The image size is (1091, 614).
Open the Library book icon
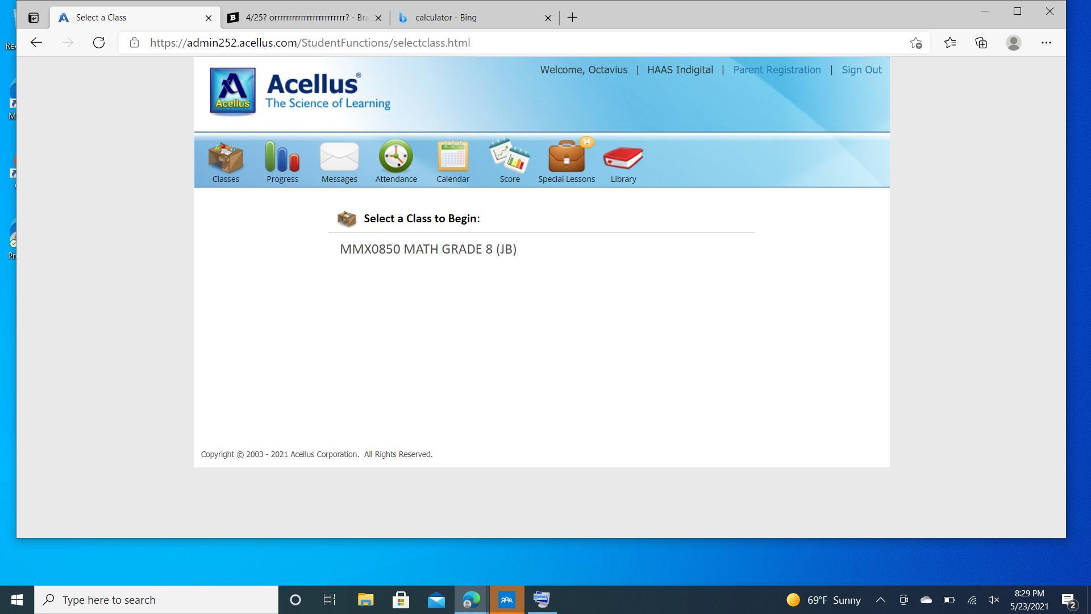coord(623,159)
